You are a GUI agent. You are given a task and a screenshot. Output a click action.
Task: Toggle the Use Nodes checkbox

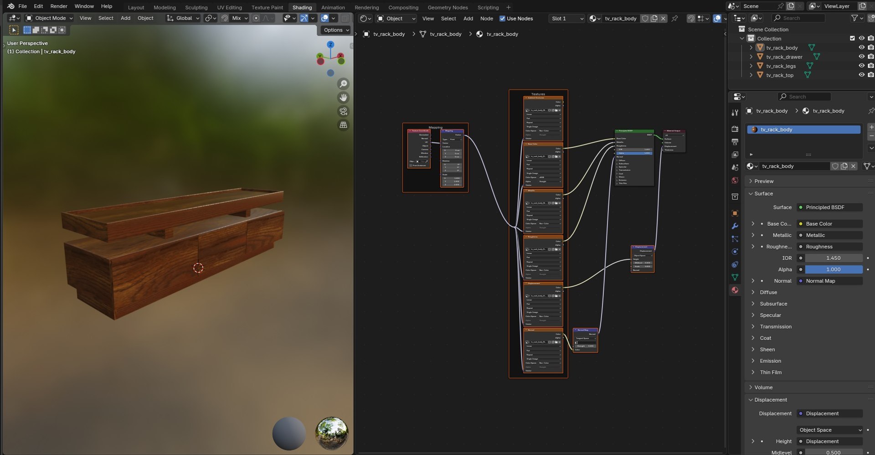502,19
